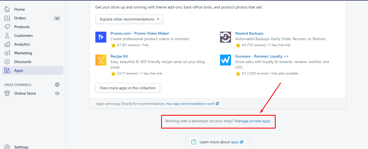Screen dimensions: 368x149
Task: Click the Settings gear icon
Action: 7,147
